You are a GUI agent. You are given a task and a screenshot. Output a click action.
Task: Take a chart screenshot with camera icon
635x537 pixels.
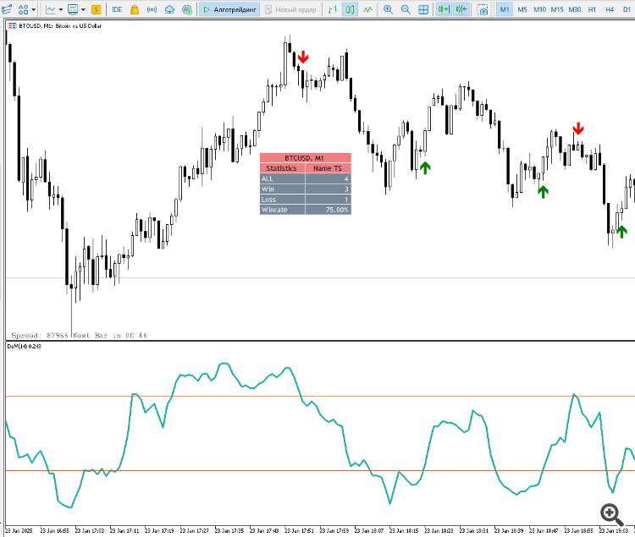(x=483, y=9)
